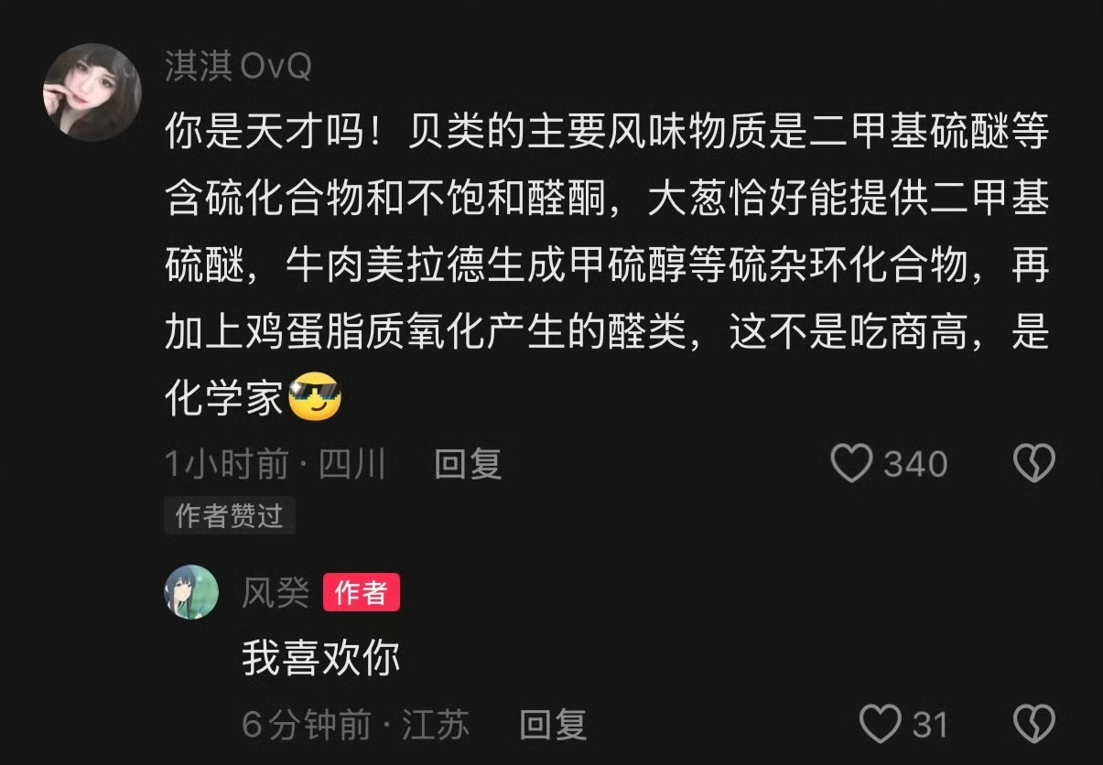1103x765 pixels.
Task: Click the 340 like count
Action: pos(915,465)
